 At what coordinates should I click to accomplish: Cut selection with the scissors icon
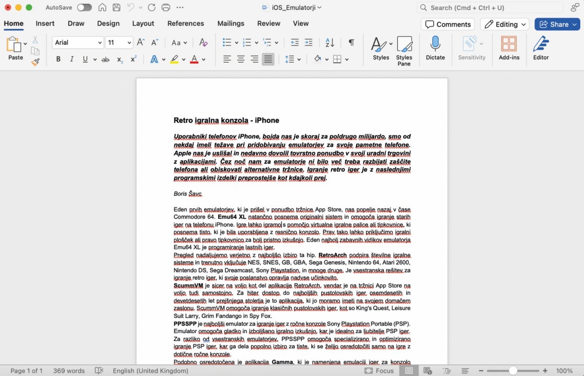pos(35,40)
